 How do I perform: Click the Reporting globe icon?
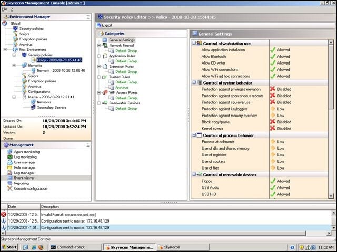(9, 183)
